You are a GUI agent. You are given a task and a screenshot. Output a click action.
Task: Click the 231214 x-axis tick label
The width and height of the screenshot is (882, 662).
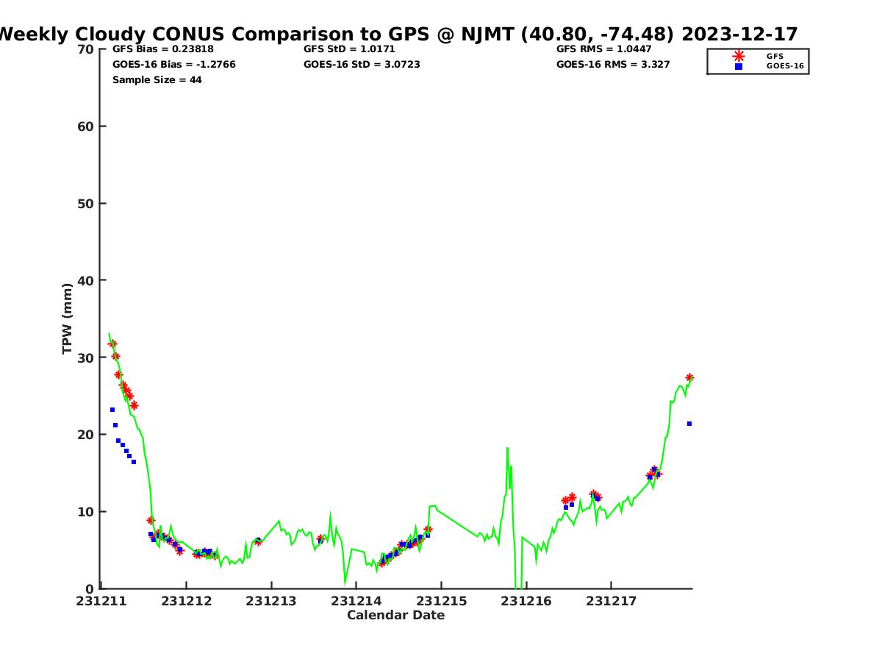pyautogui.click(x=356, y=601)
